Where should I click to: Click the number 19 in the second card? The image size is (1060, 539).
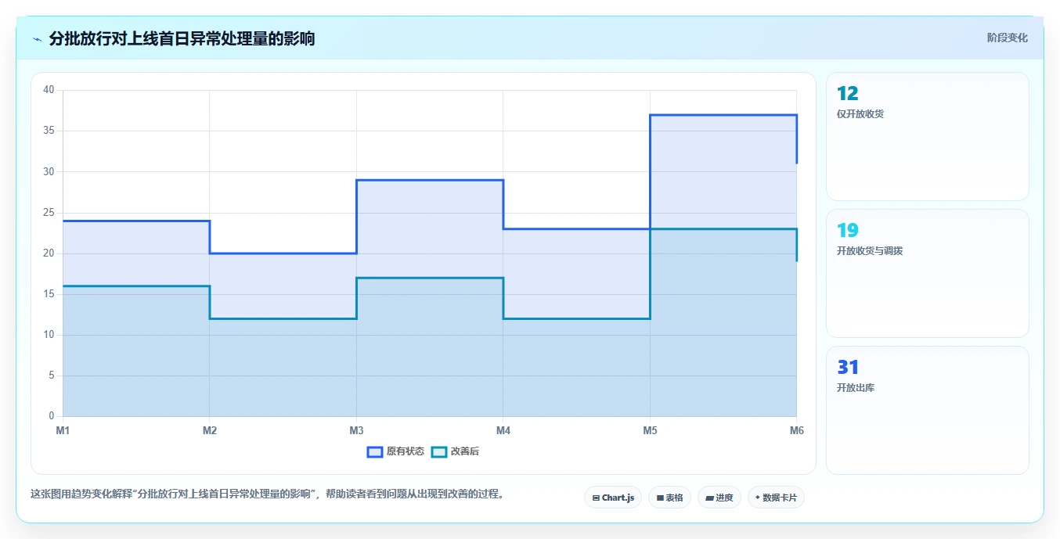coord(847,231)
